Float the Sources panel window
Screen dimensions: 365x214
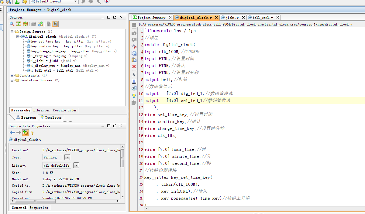pos(115,17)
